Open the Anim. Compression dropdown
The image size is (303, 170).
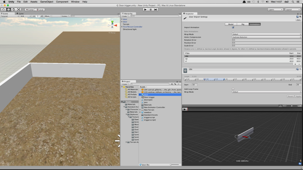(266, 37)
